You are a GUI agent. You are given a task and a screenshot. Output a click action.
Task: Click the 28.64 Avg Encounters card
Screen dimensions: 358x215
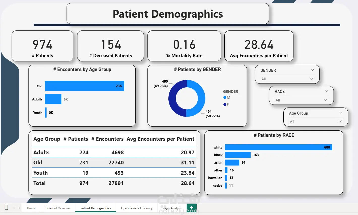(x=259, y=46)
